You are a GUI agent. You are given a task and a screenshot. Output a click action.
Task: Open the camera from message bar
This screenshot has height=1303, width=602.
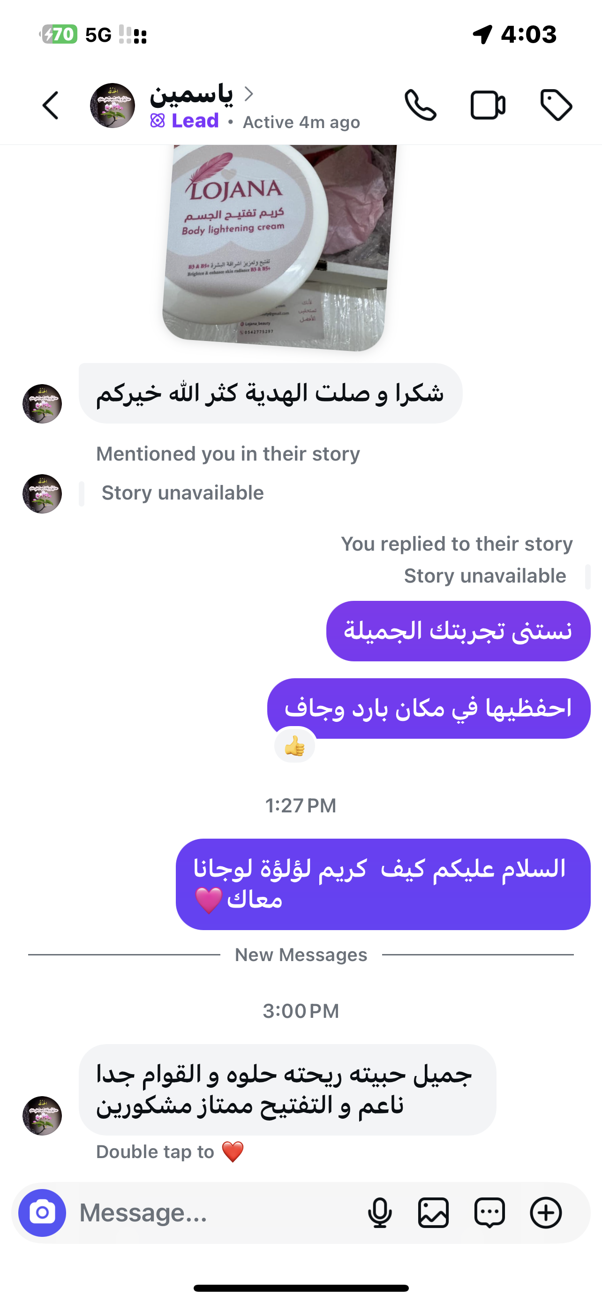coord(43,1212)
